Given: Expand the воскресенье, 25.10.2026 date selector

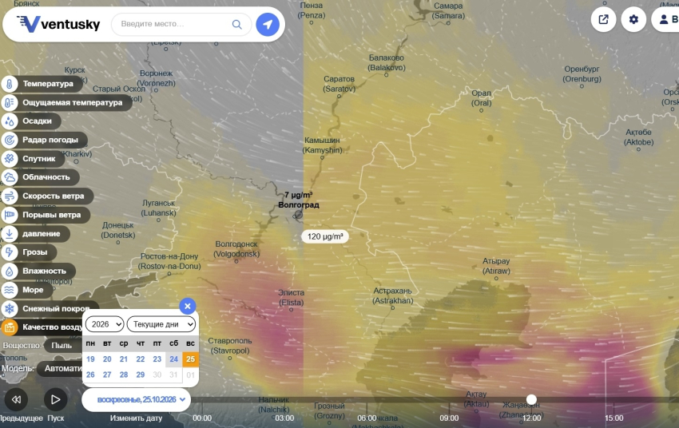Looking at the screenshot, I should pos(136,400).
